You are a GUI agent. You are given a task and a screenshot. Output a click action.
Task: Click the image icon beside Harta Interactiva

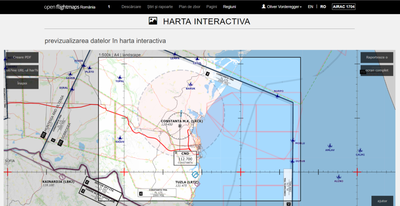coord(153,21)
